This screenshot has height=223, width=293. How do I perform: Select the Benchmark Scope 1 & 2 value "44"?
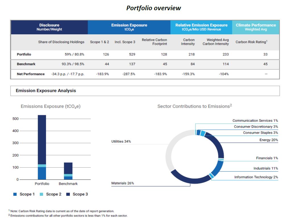coord(107,64)
